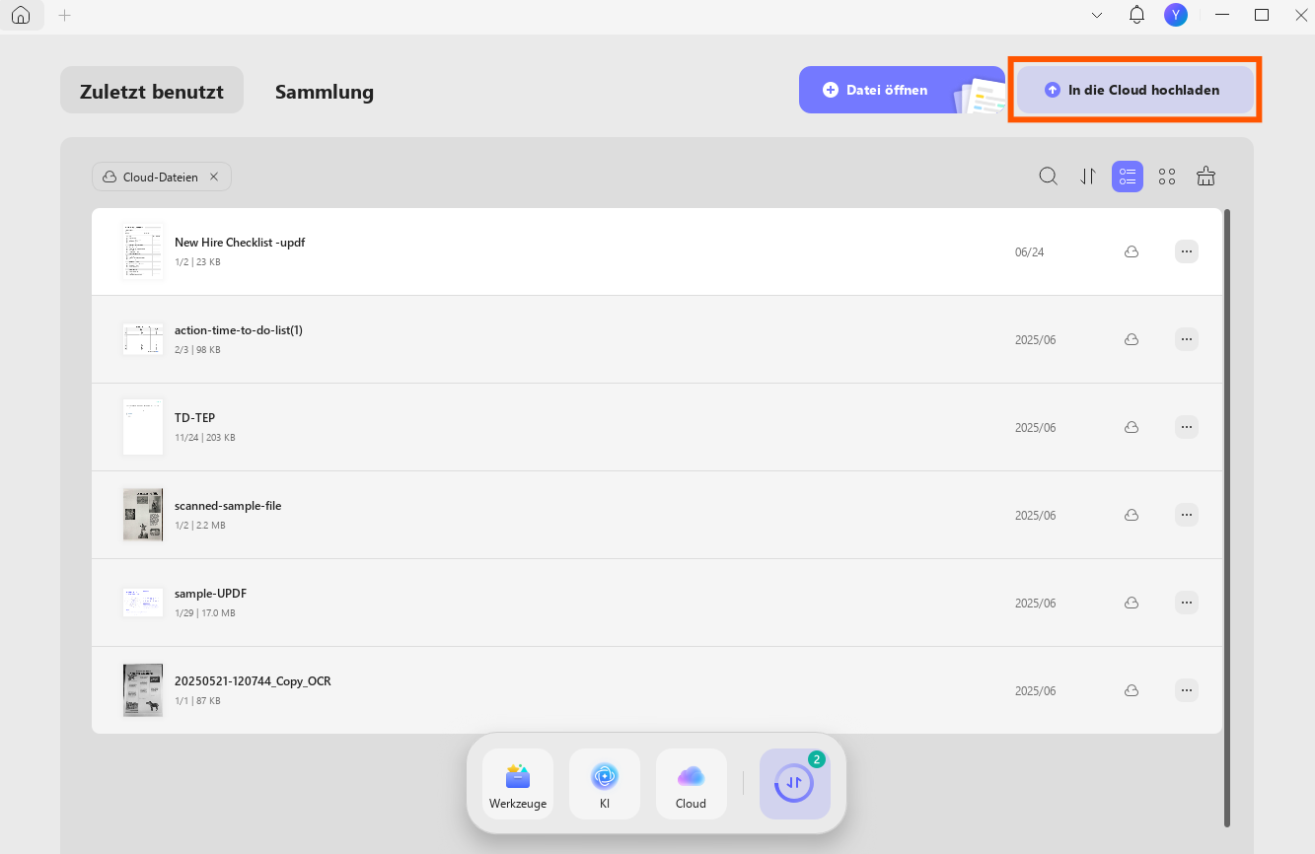Click thumbnail of New Hire Checklist

pos(143,251)
